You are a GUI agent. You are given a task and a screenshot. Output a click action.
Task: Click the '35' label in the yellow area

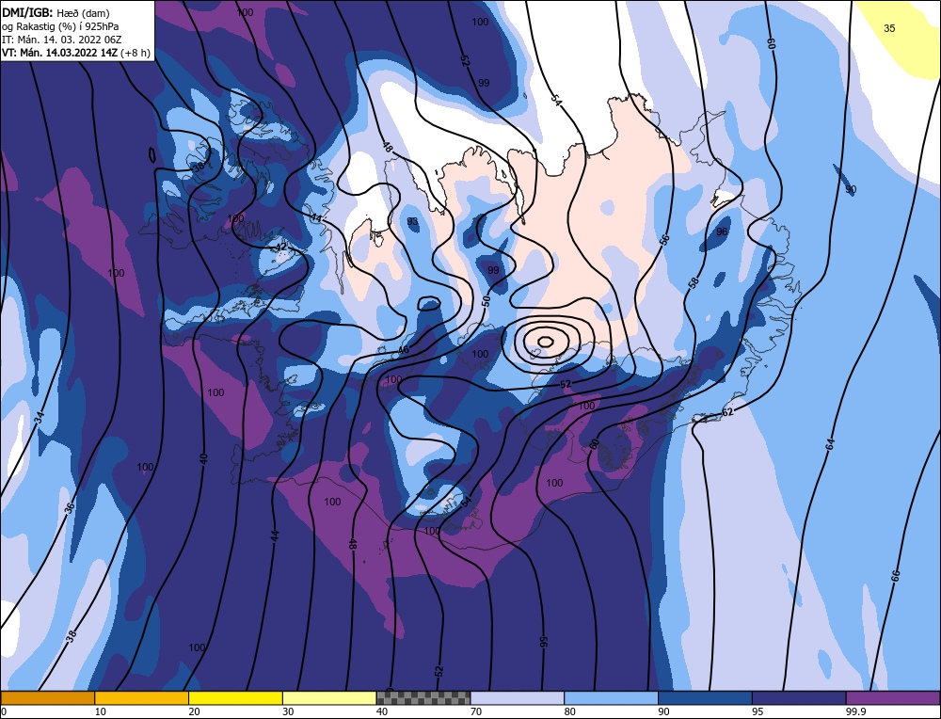889,28
